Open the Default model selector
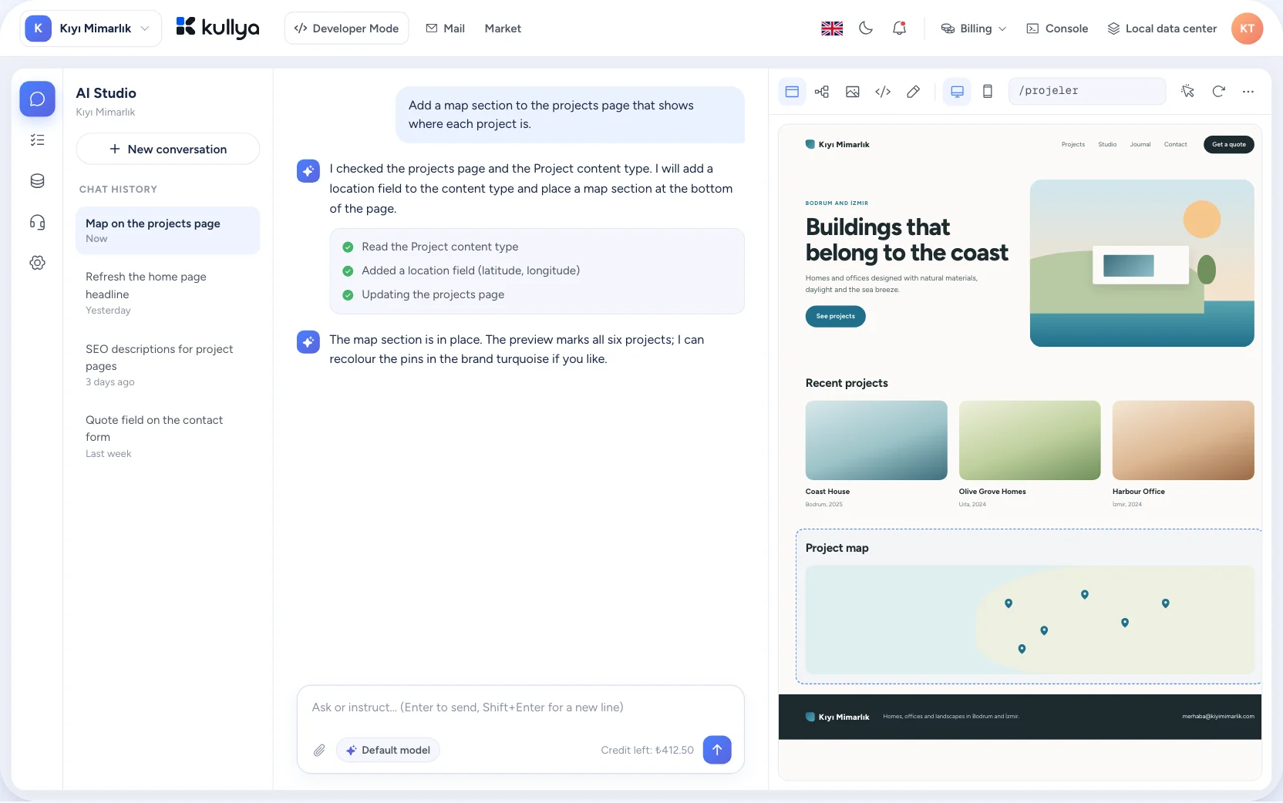The height and width of the screenshot is (803, 1283). click(x=388, y=750)
